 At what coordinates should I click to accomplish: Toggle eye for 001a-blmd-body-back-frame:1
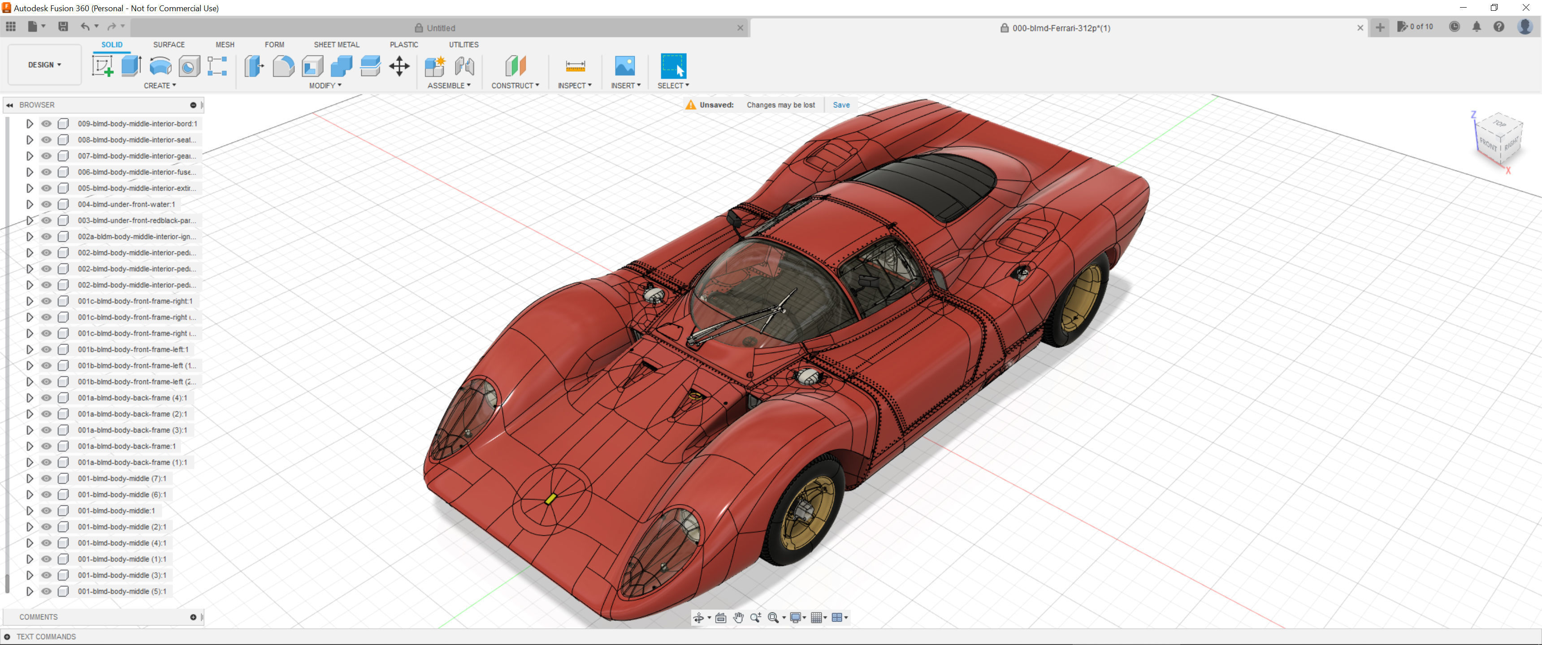pos(46,447)
